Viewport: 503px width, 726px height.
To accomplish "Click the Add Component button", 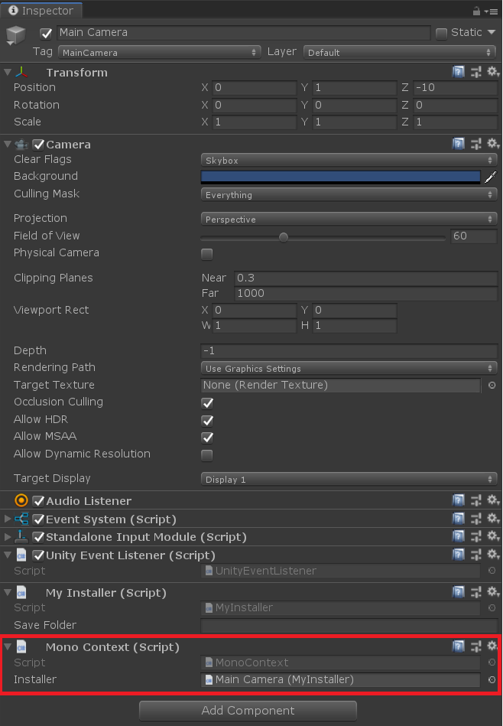I will coord(248,710).
